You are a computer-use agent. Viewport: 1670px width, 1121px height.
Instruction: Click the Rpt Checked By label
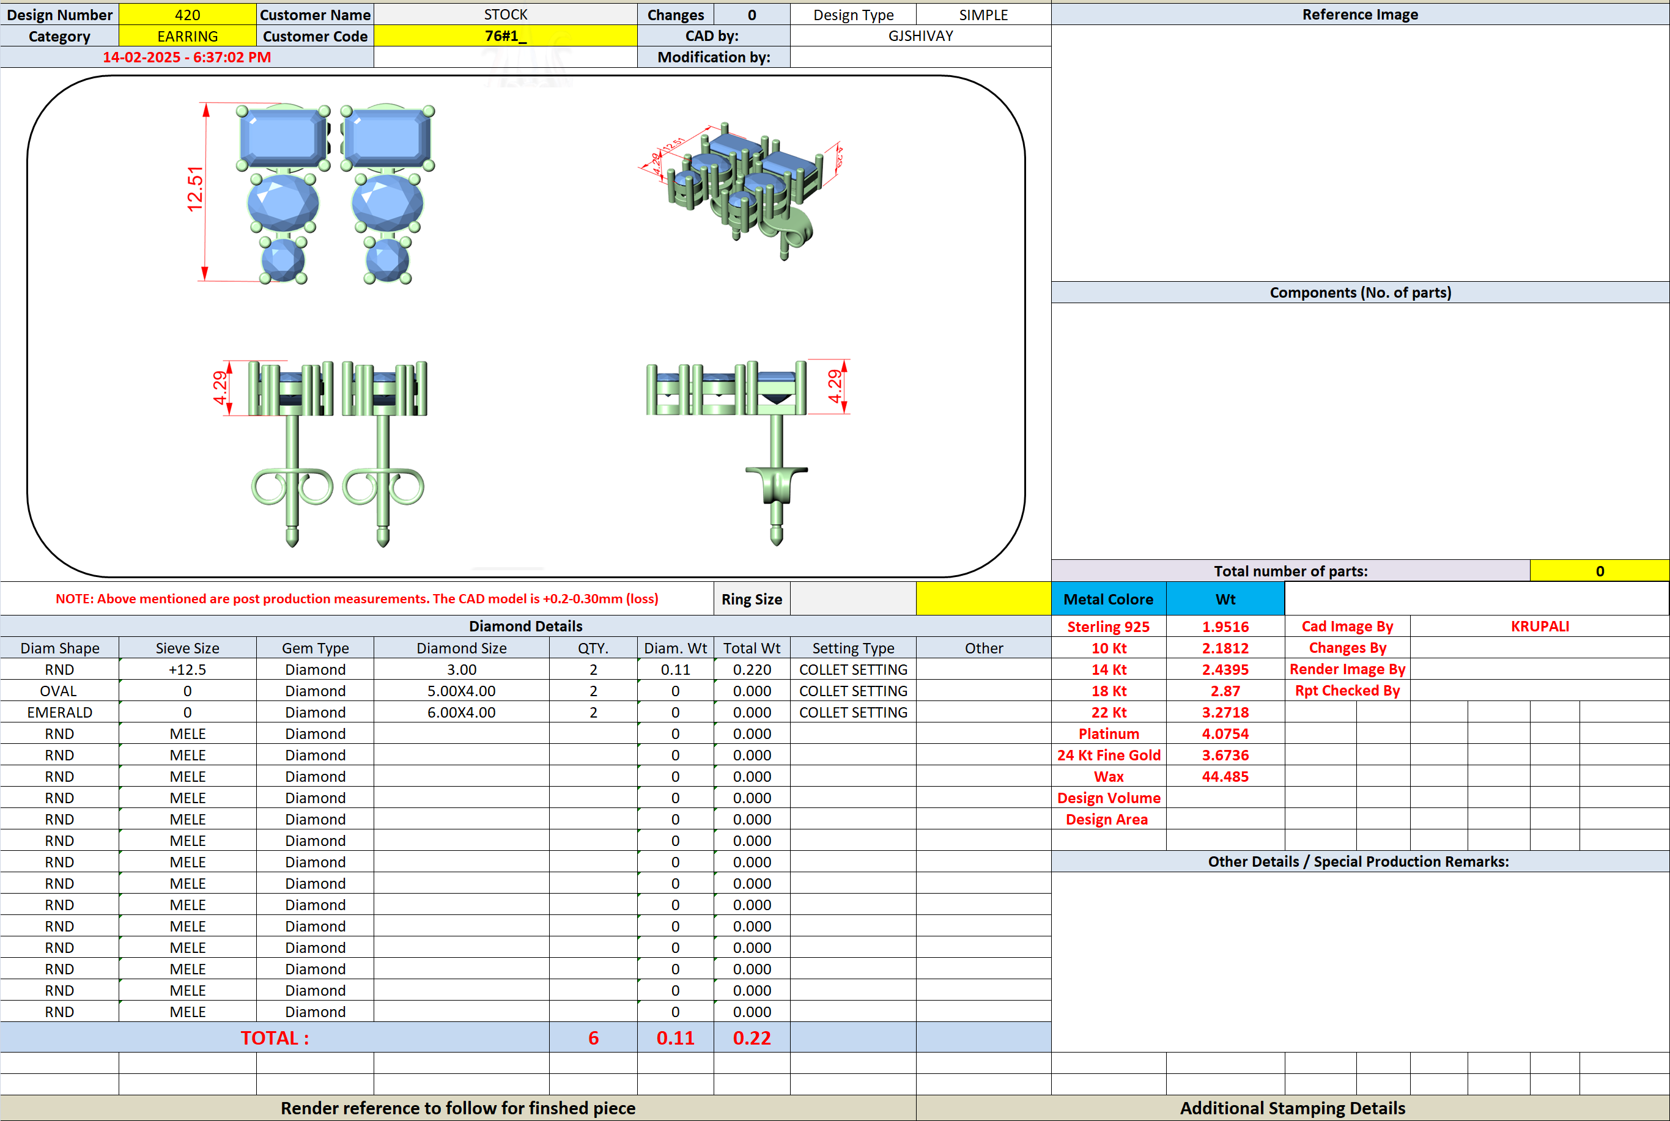pos(1348,691)
